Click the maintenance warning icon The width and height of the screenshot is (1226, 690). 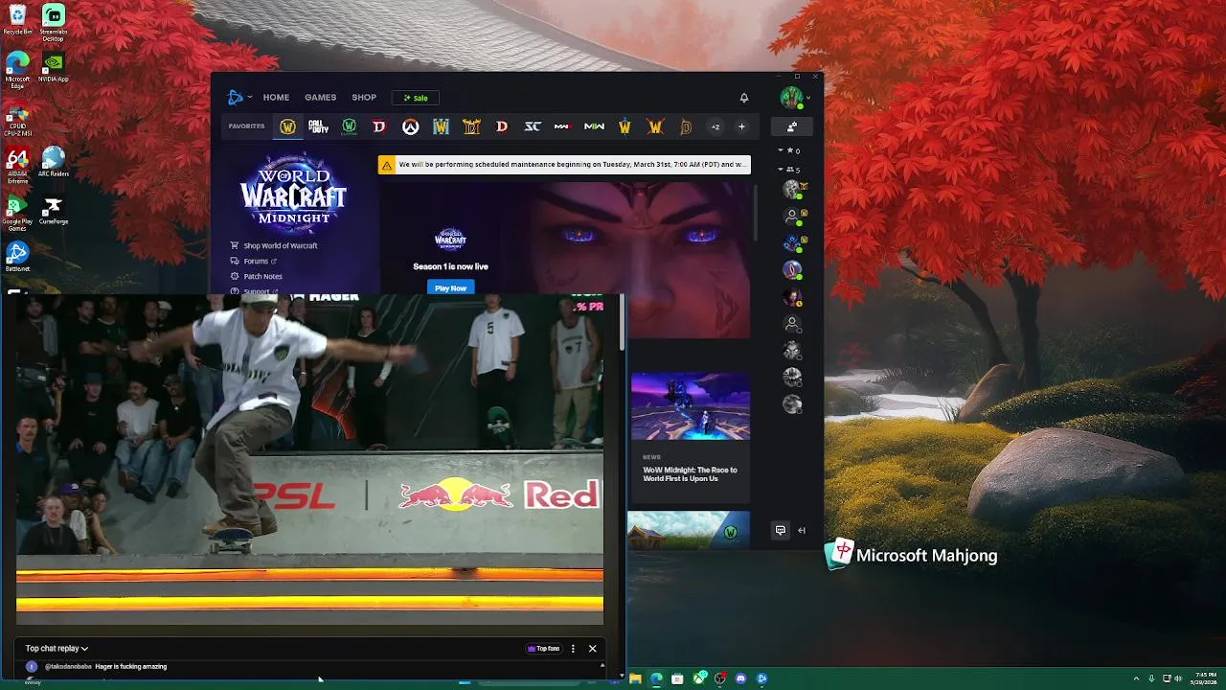coord(387,165)
